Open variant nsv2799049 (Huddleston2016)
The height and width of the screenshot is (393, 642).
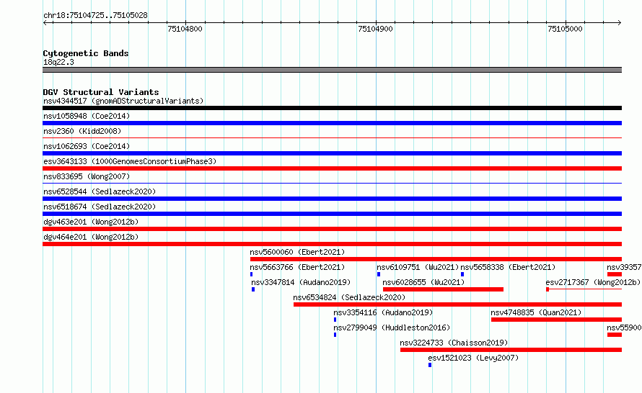(x=392, y=327)
